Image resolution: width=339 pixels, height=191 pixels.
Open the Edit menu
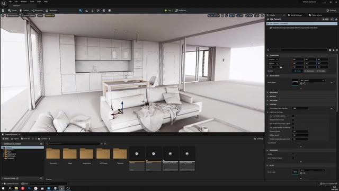click(16, 2)
